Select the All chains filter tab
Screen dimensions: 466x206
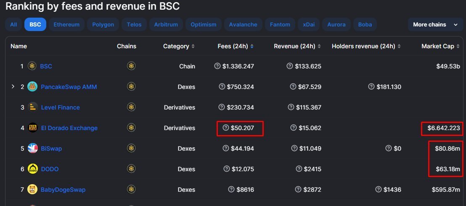[13, 25]
